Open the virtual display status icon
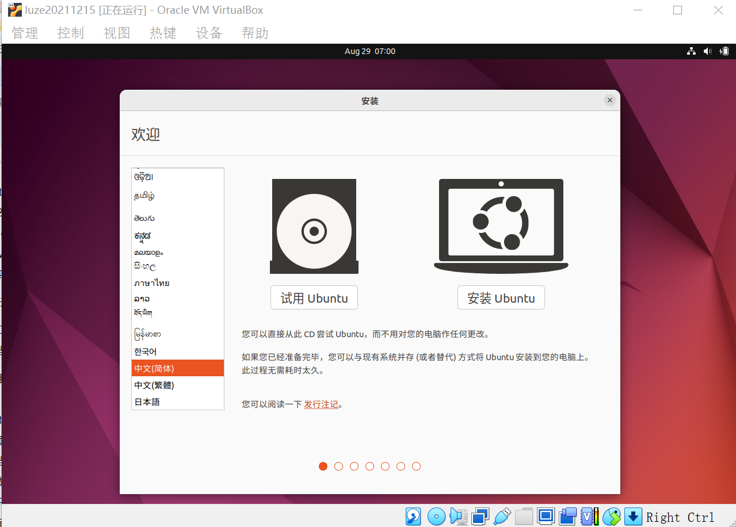Image resolution: width=736 pixels, height=527 pixels. click(546, 516)
